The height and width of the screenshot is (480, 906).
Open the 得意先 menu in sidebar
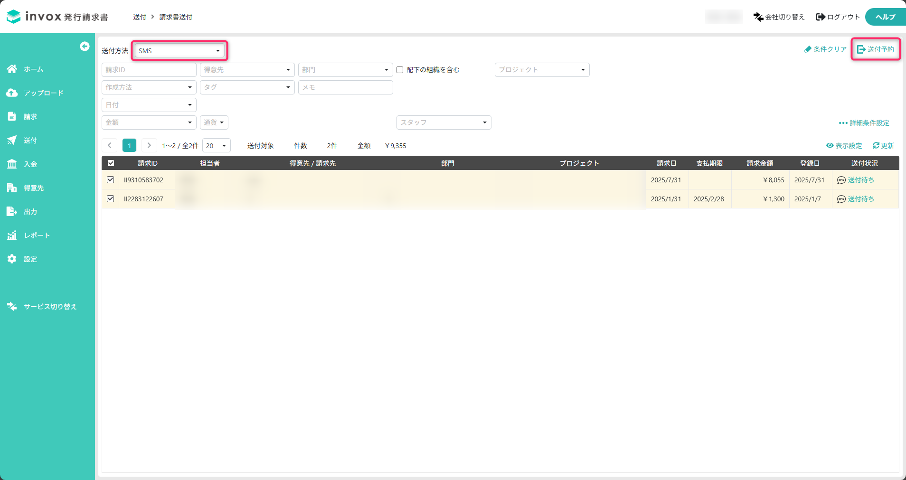(x=34, y=188)
